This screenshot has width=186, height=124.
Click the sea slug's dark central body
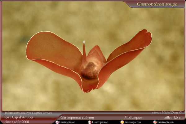(x=90, y=71)
